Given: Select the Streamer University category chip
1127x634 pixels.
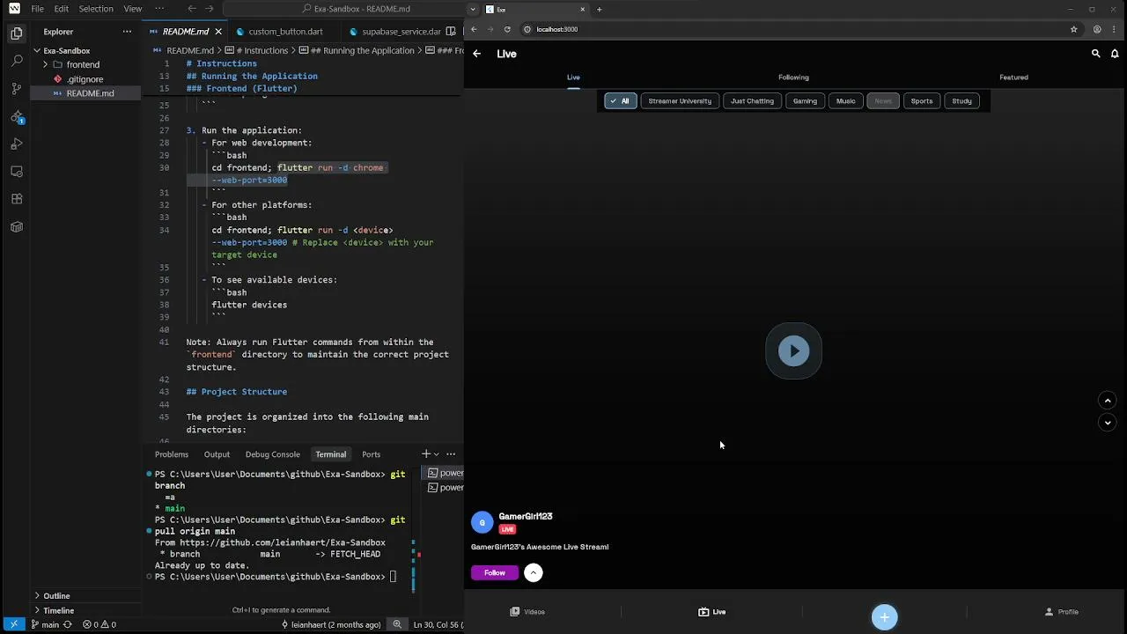Looking at the screenshot, I should click(x=680, y=101).
